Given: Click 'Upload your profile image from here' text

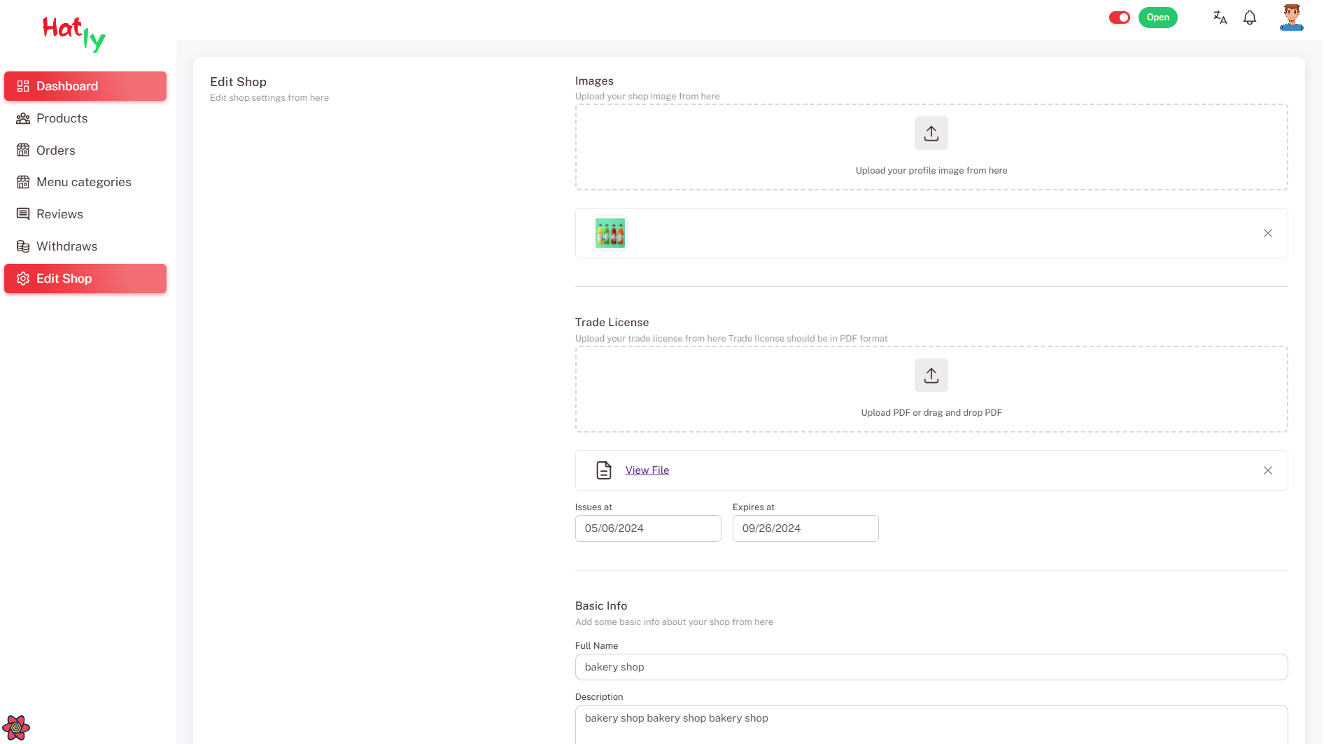Looking at the screenshot, I should pos(931,171).
